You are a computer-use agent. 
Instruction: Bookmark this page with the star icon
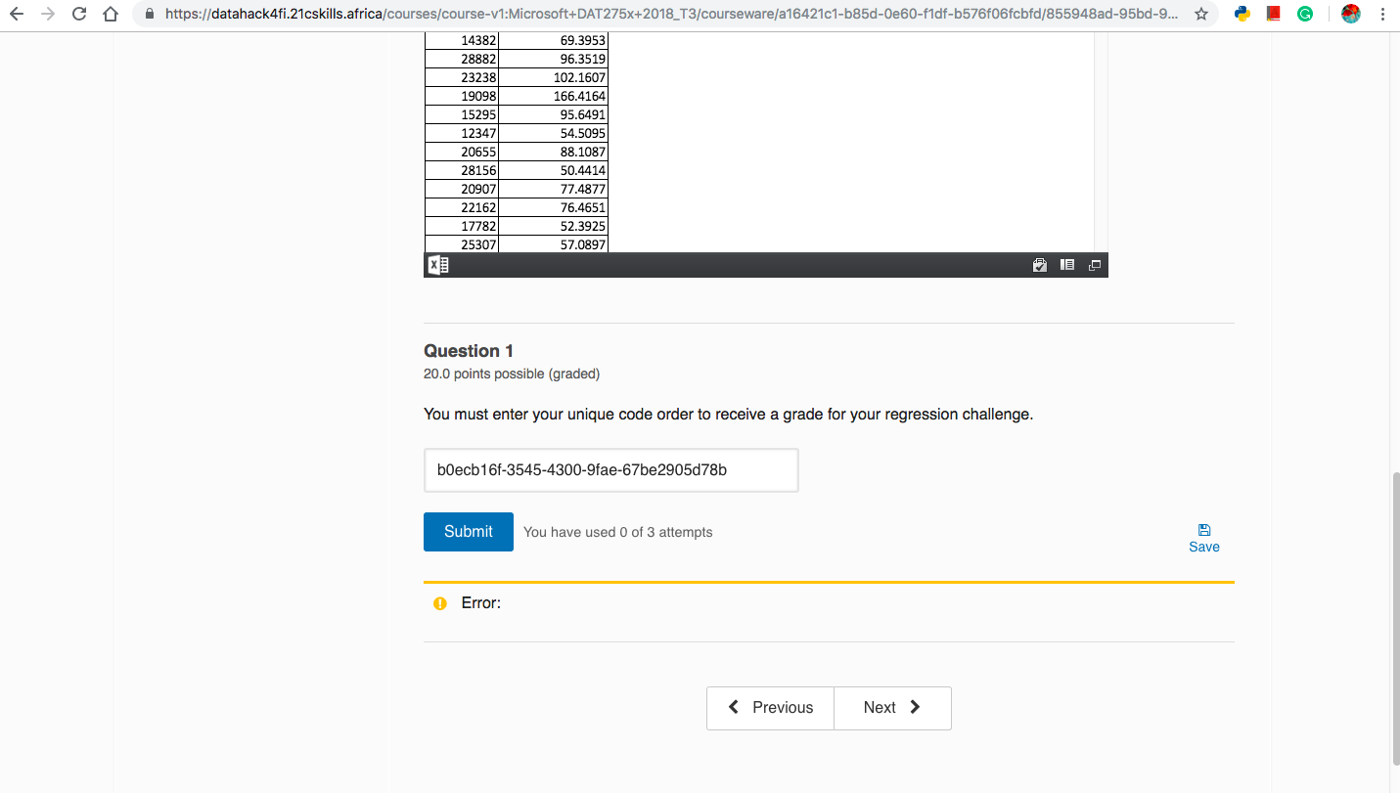point(1201,15)
